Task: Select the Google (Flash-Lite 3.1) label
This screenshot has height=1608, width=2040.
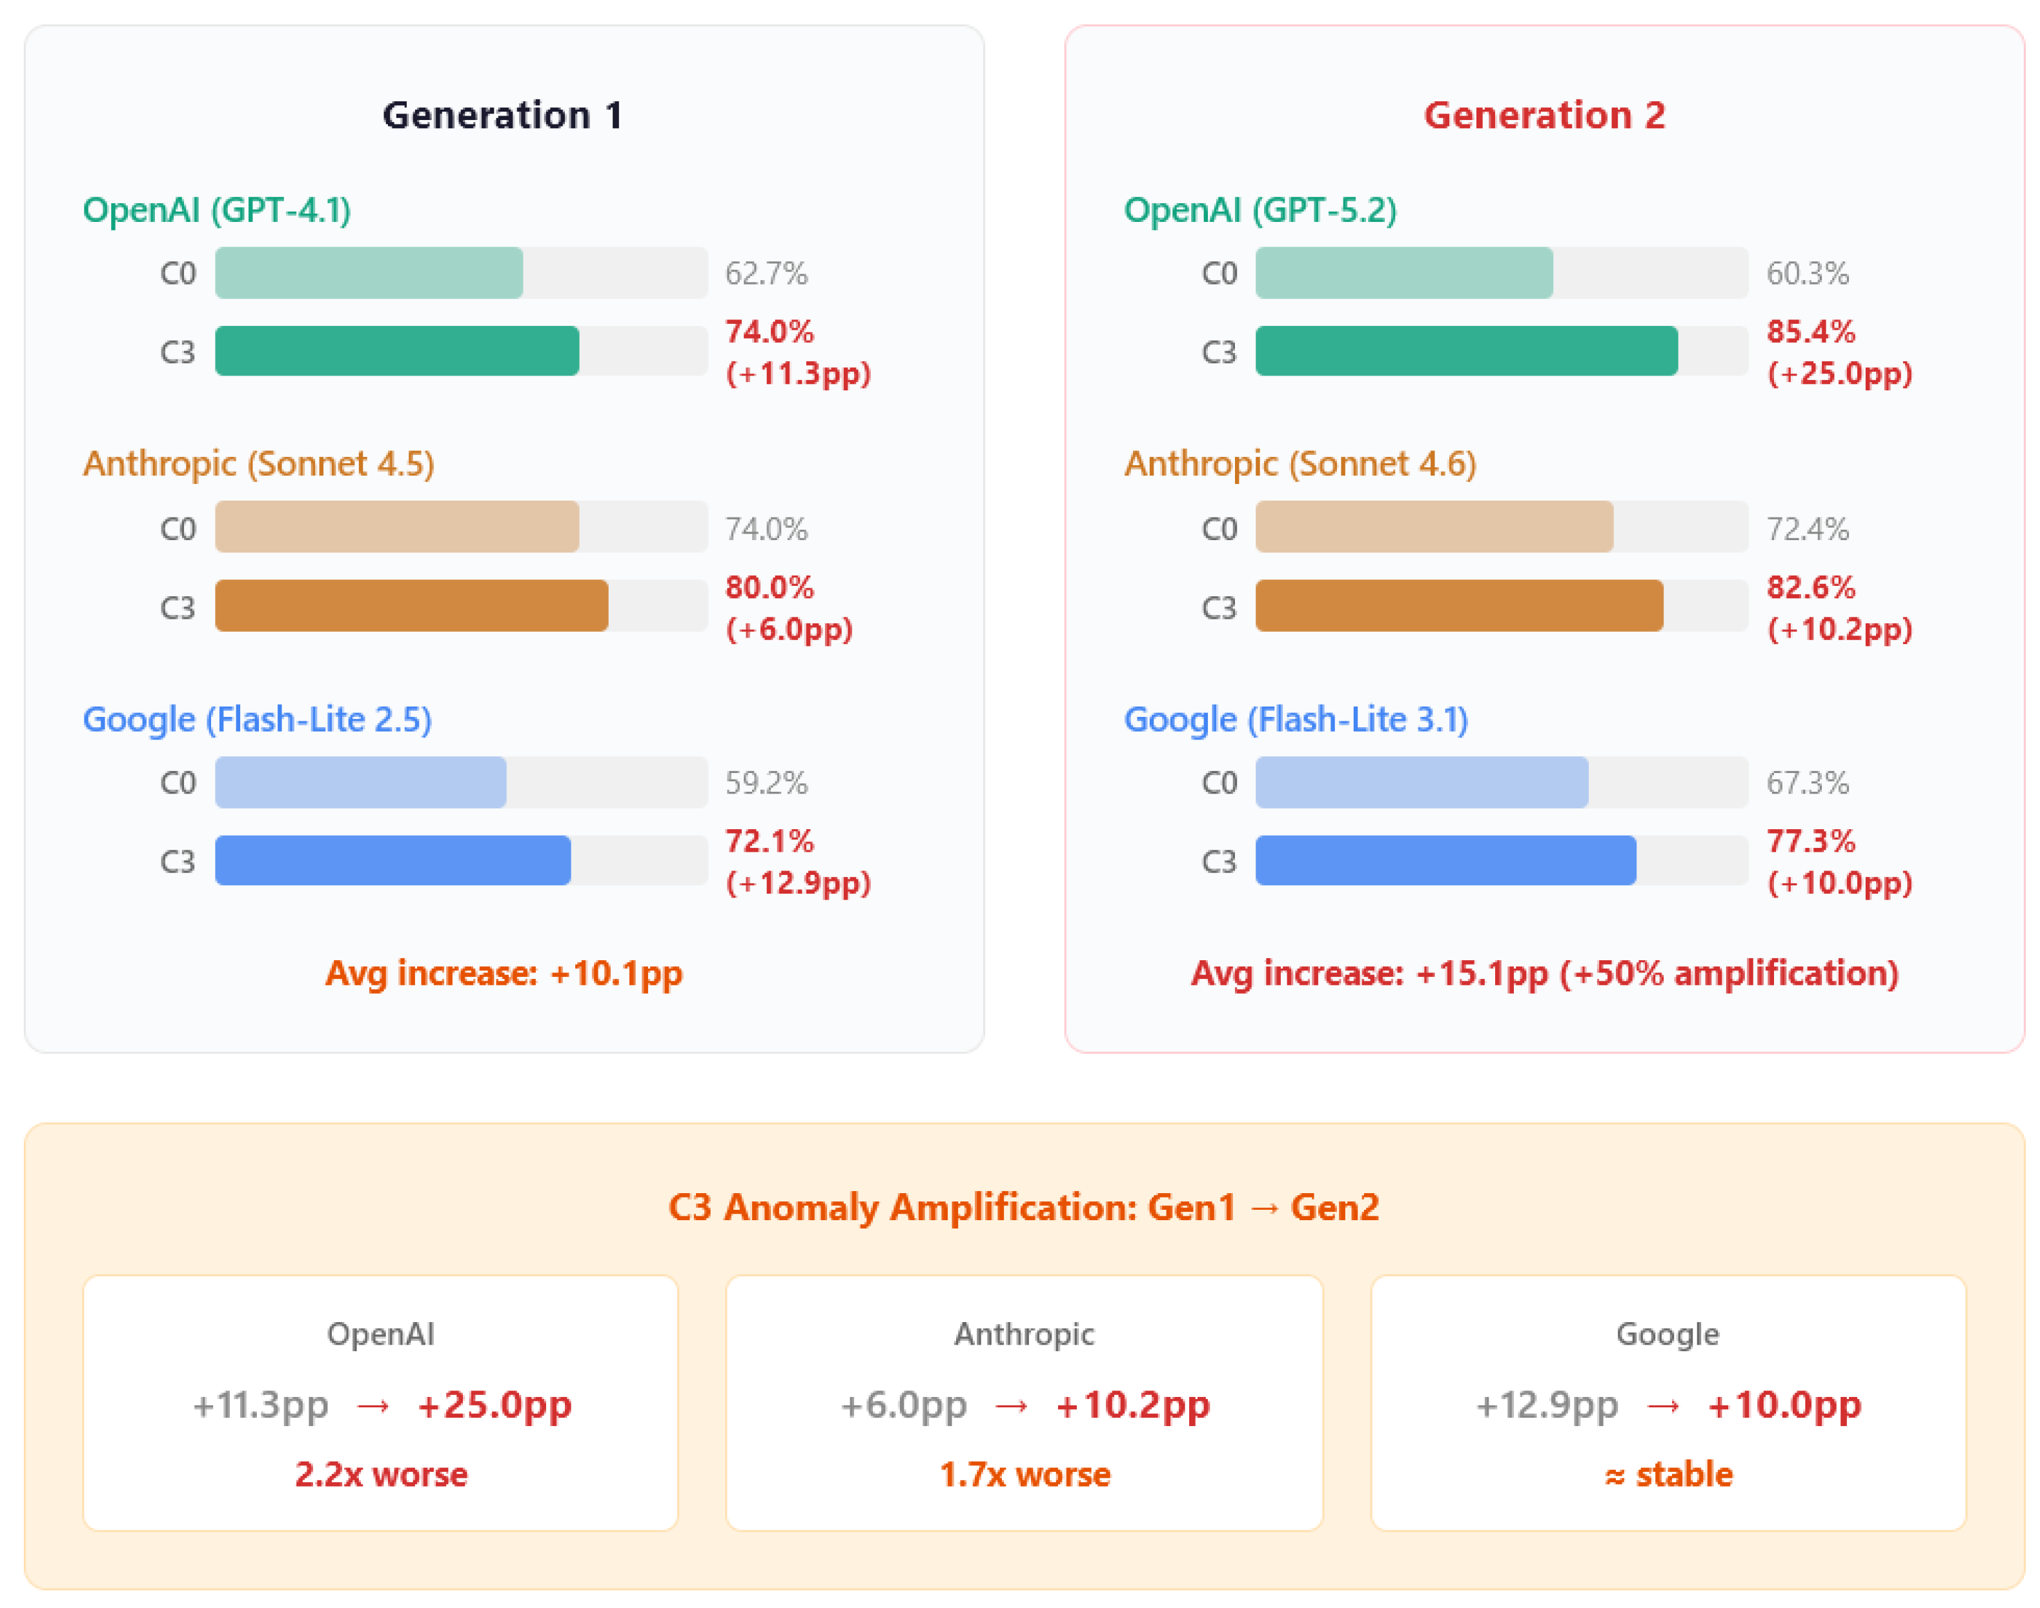Action: (x=1296, y=718)
